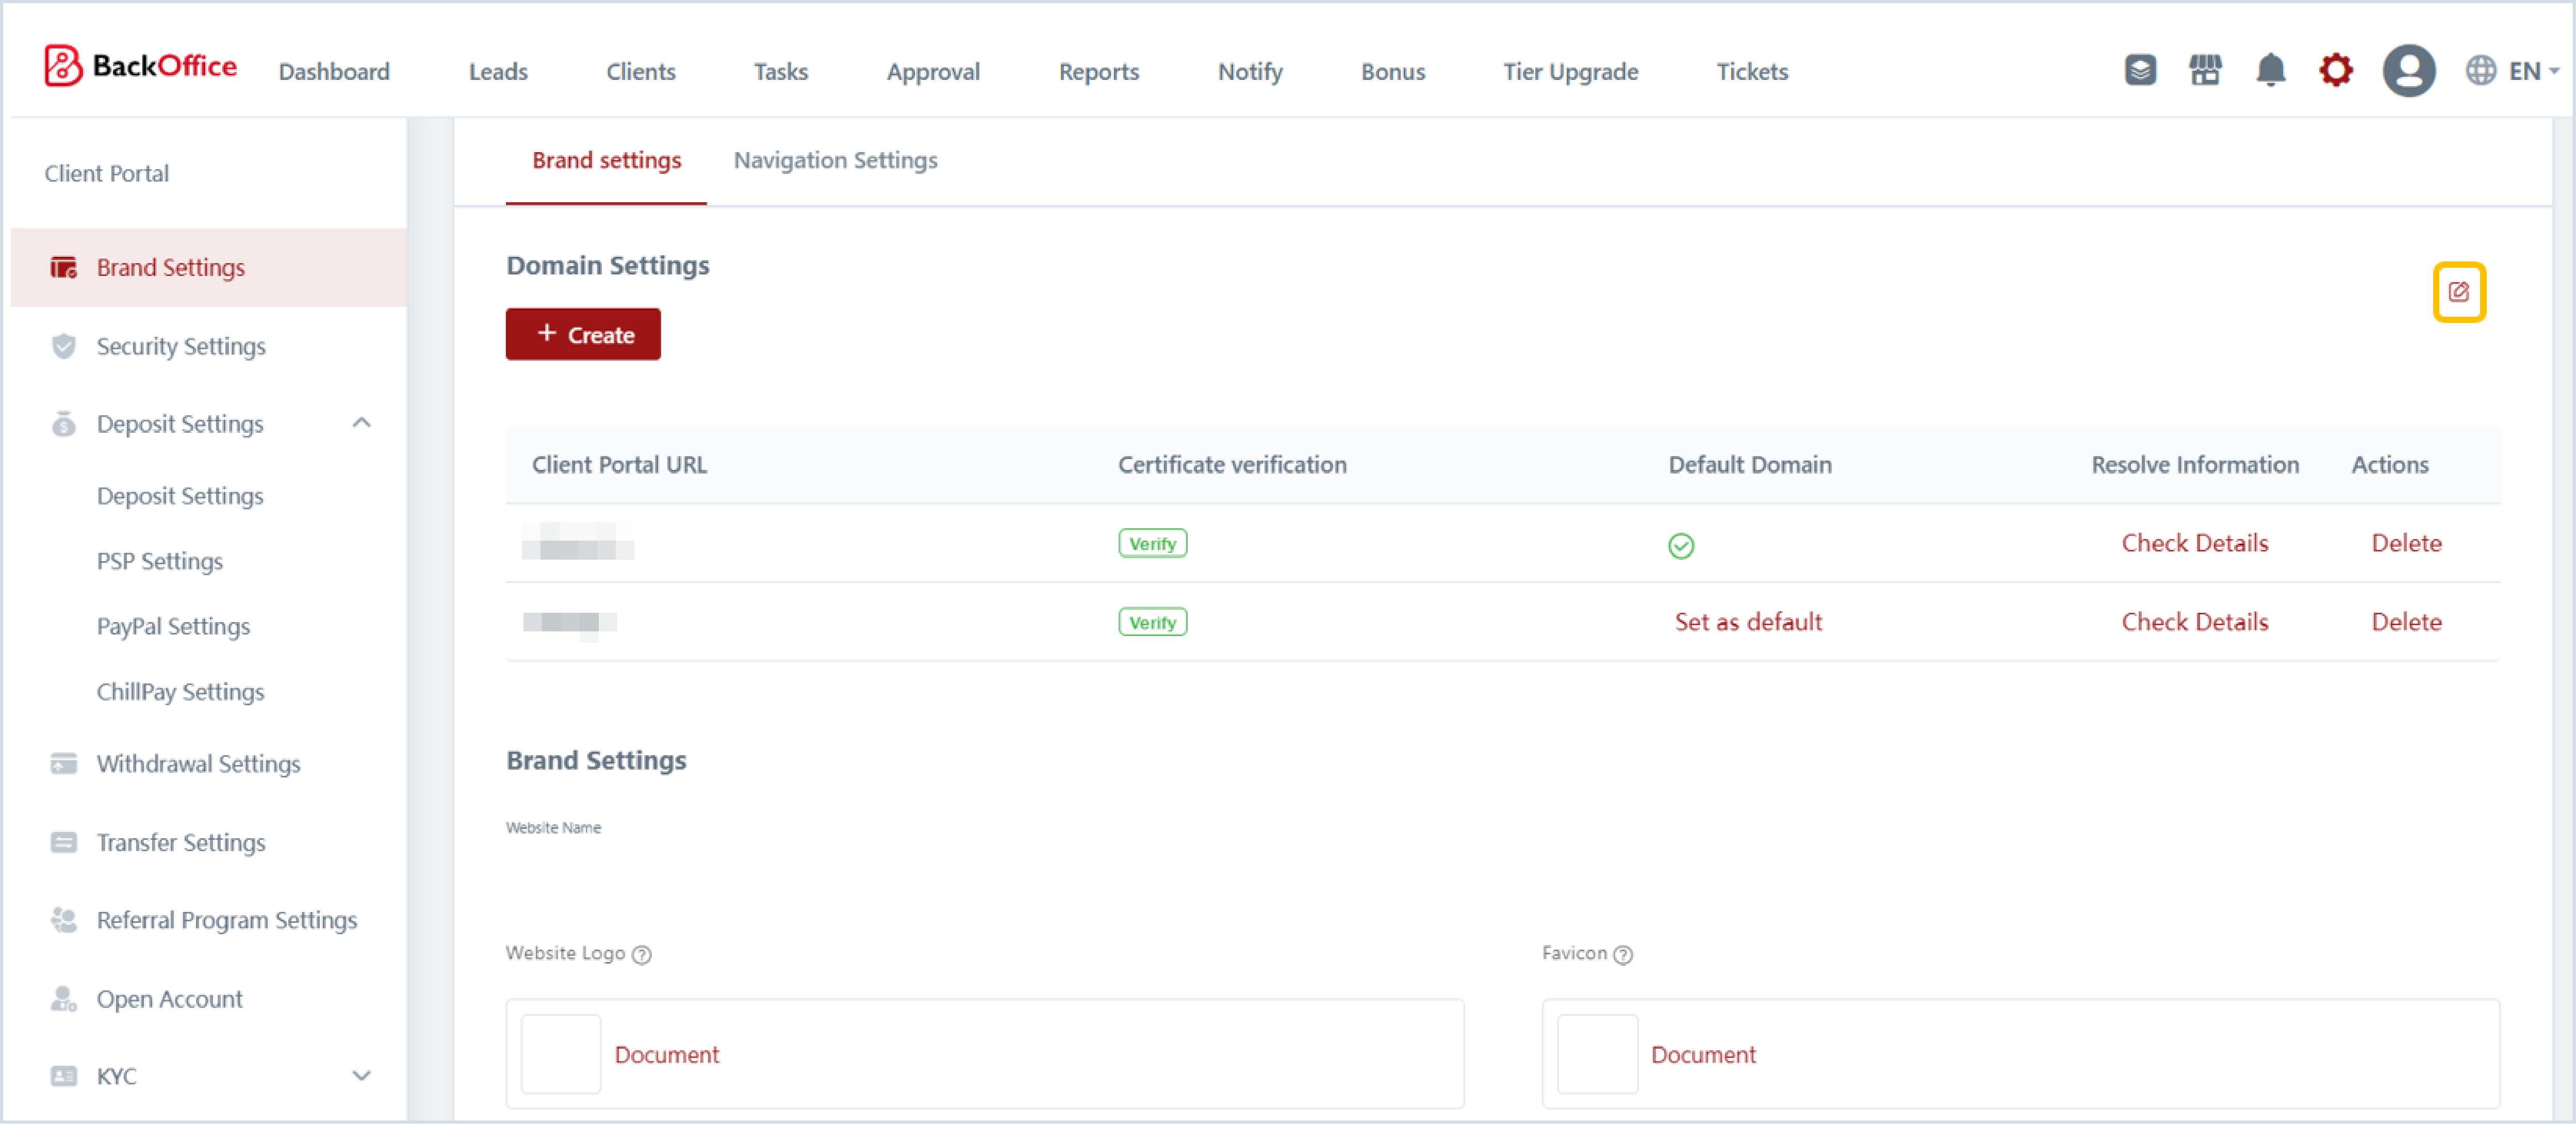Open the Tier Upgrade menu item

point(1570,71)
